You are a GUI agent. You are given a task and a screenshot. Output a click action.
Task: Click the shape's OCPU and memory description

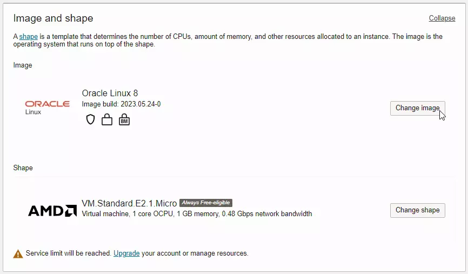pyautogui.click(x=197, y=213)
